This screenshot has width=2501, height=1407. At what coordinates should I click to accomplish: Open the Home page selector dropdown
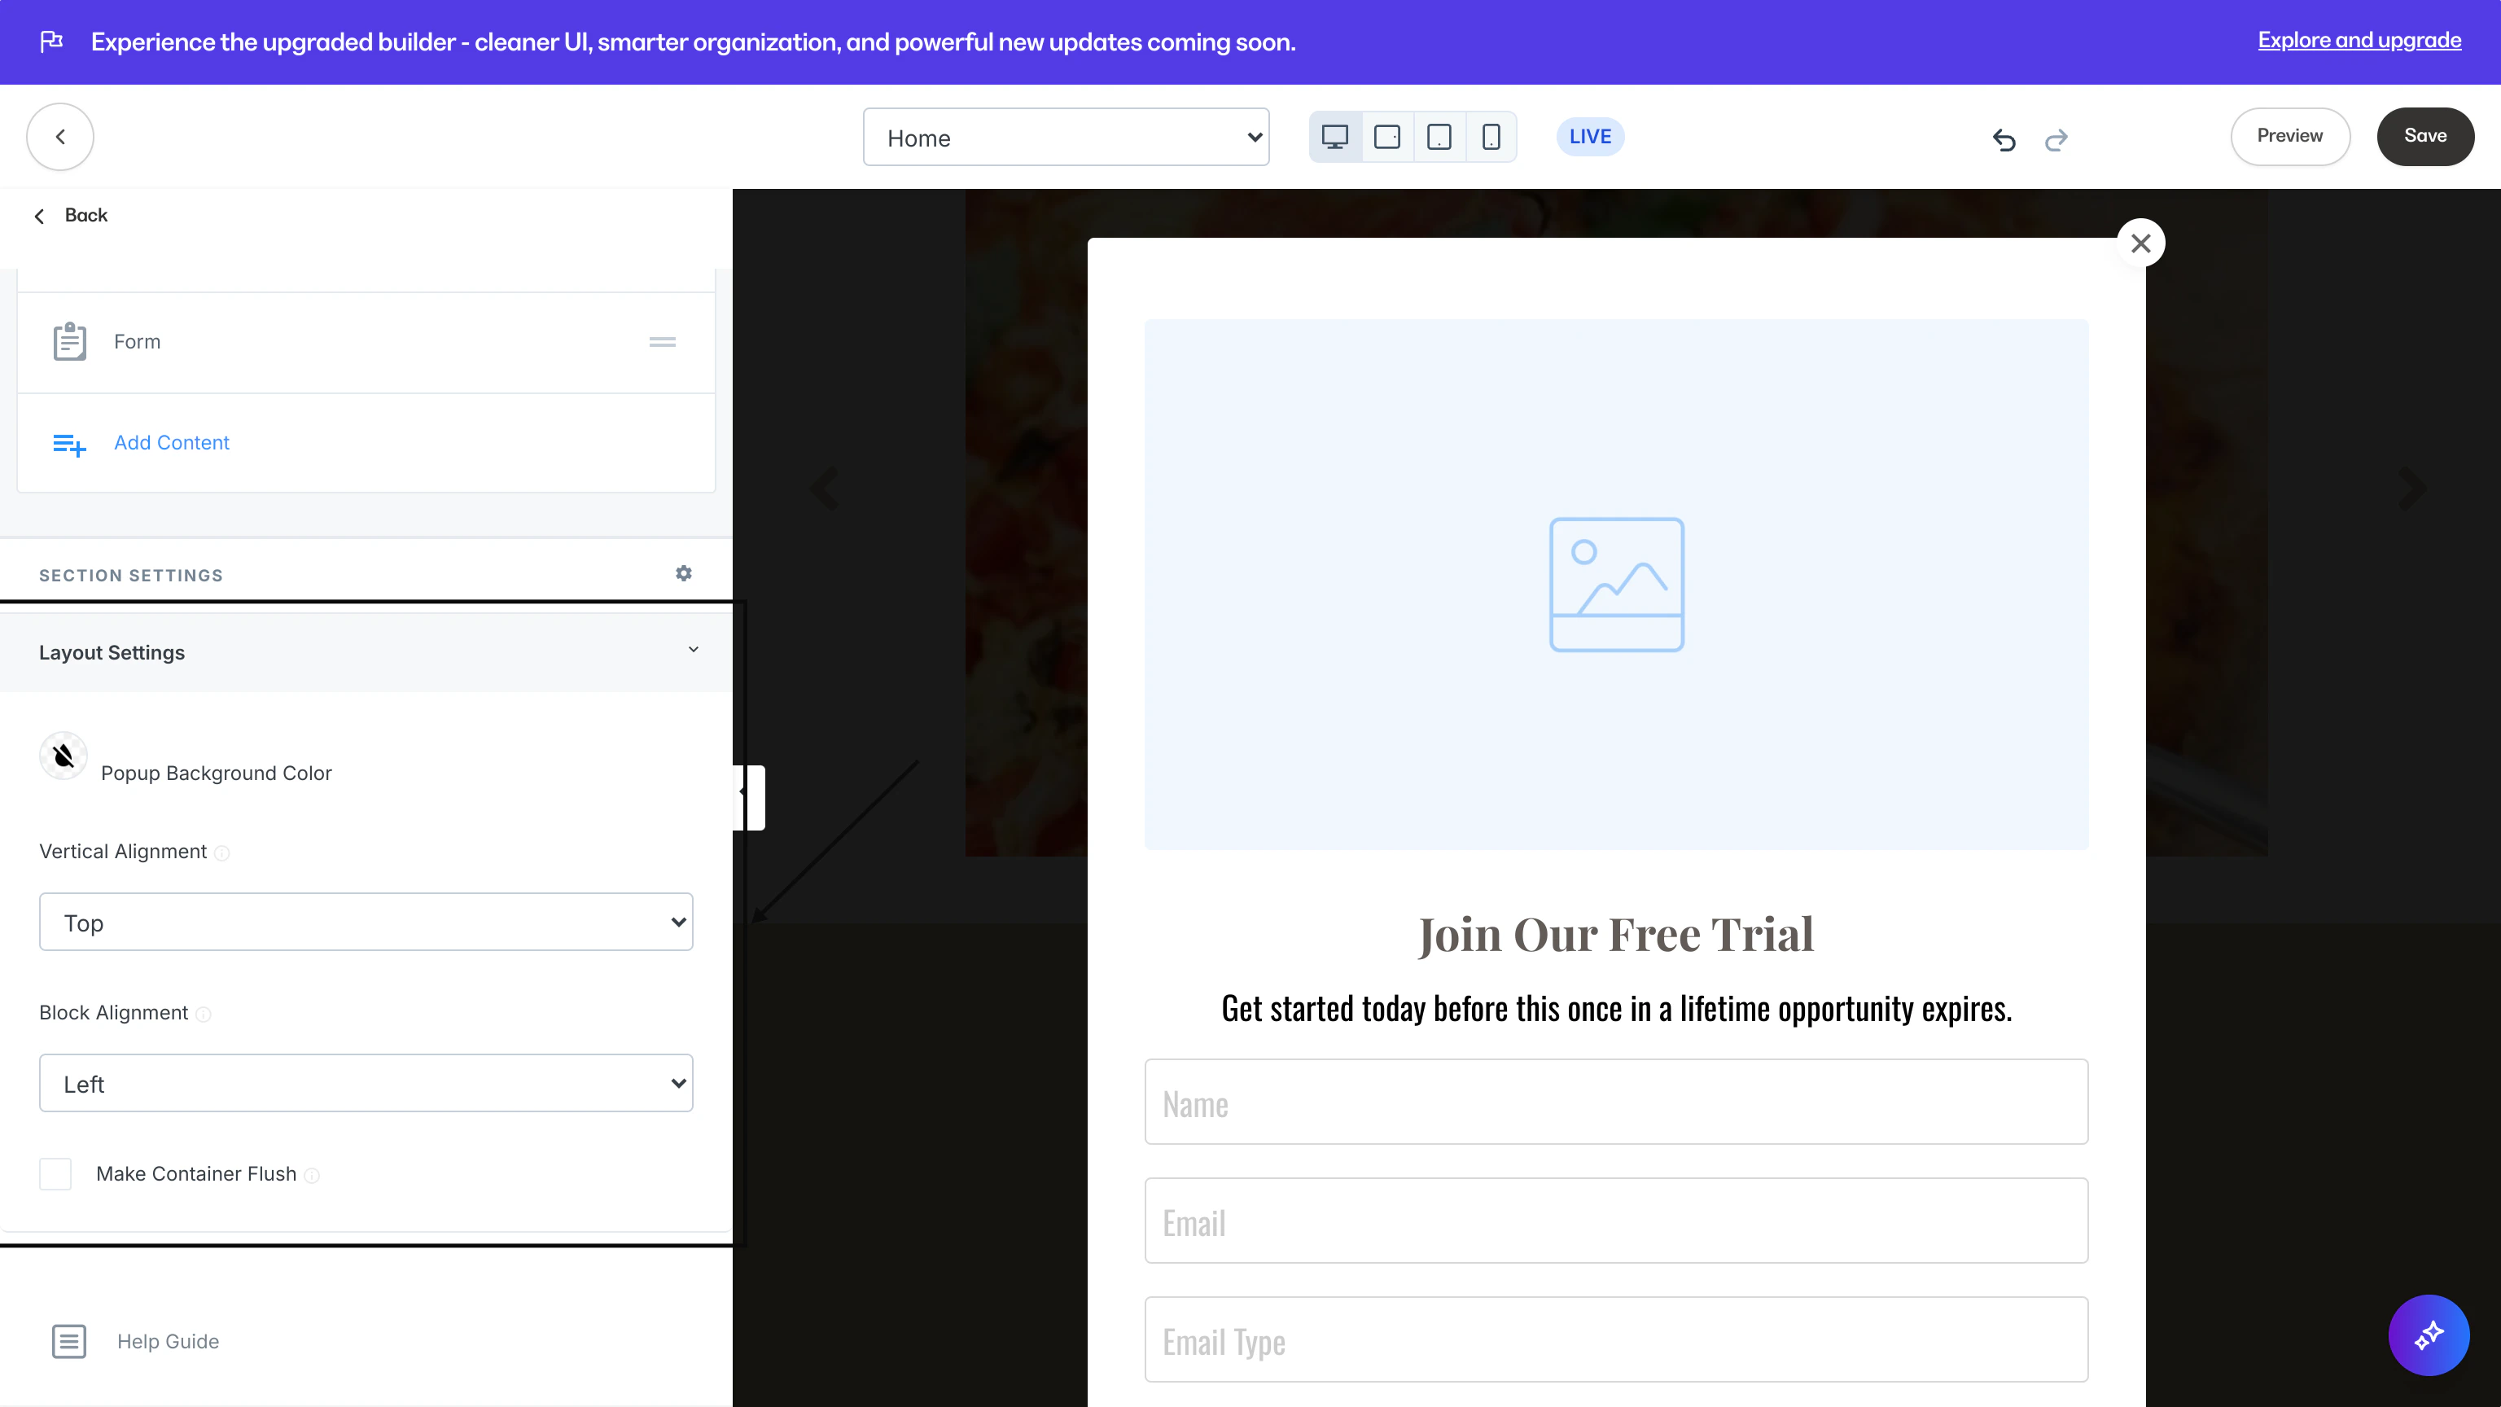[1065, 137]
